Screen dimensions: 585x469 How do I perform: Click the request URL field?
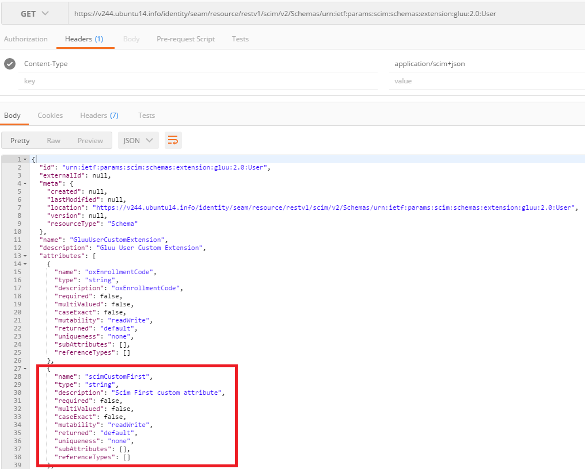tap(322, 14)
